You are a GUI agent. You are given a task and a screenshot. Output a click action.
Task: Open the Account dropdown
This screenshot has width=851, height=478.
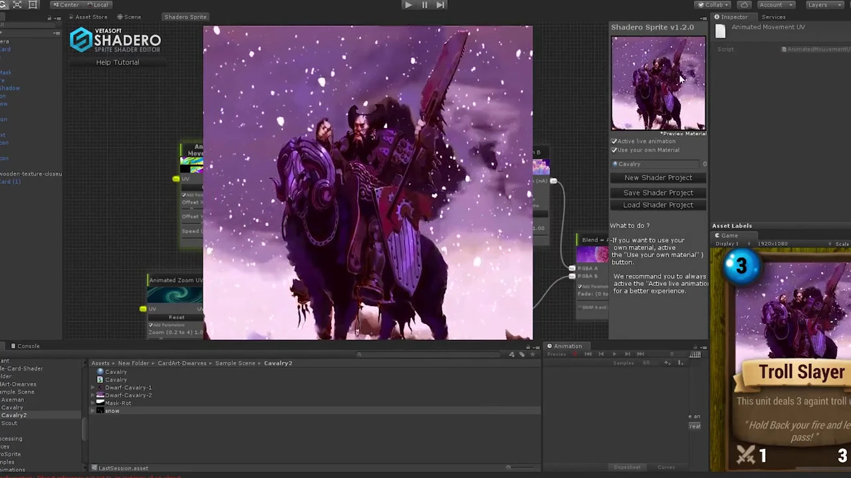[x=775, y=5]
